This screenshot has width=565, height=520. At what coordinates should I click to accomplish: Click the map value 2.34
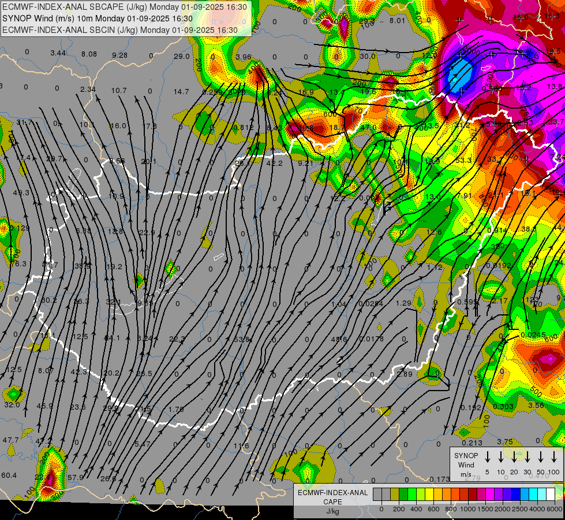click(x=88, y=89)
